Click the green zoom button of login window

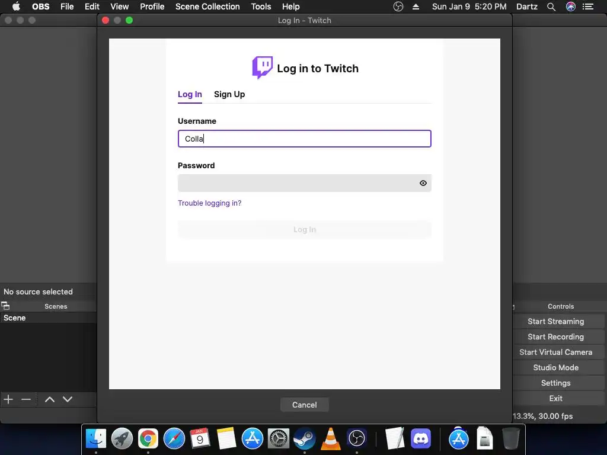(x=129, y=20)
